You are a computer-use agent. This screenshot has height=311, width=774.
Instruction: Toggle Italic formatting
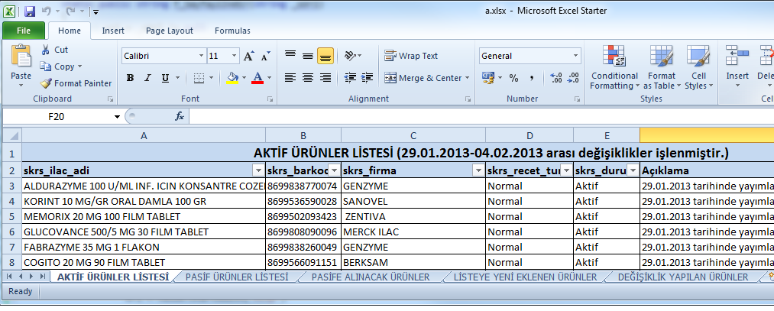[x=147, y=78]
